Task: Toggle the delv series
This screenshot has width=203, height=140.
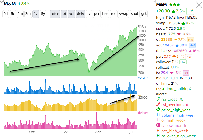Action: (x=81, y=14)
